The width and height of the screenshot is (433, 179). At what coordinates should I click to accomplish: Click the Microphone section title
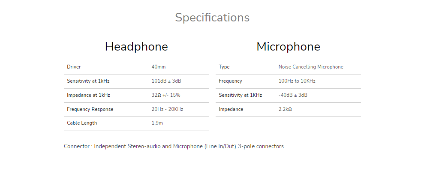point(288,47)
